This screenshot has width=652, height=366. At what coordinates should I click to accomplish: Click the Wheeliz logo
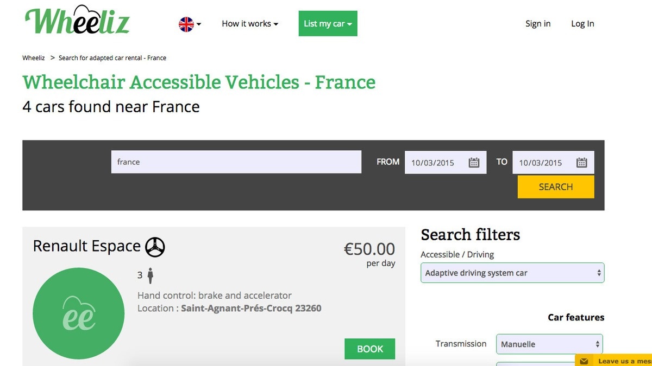click(77, 20)
